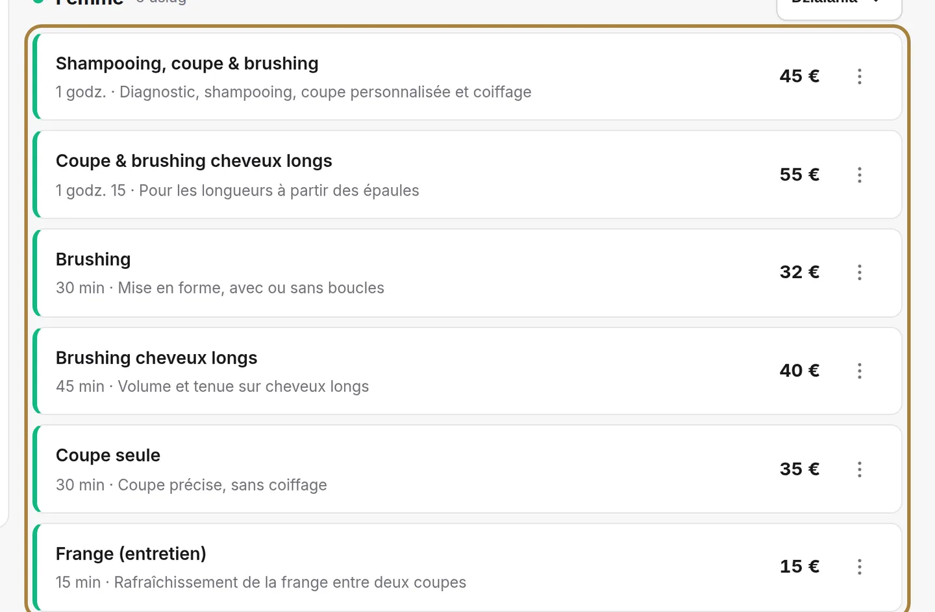Click the 40 € price label
Image resolution: width=935 pixels, height=612 pixels.
(799, 370)
